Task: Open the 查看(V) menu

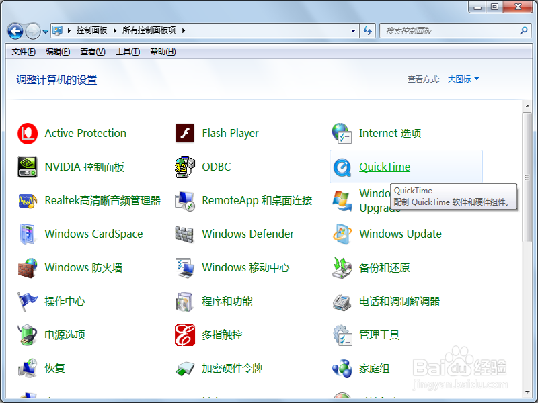Action: click(x=93, y=52)
